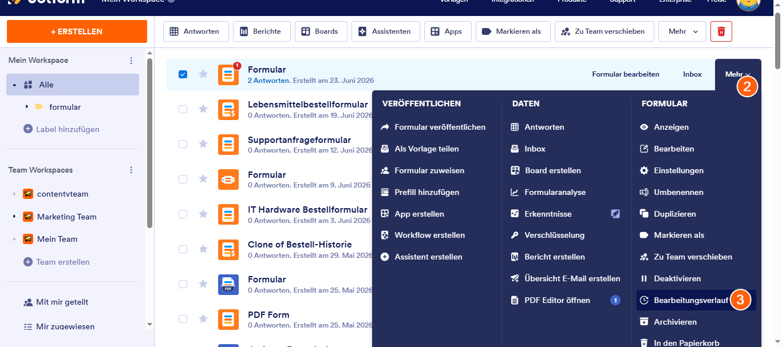Open Antworten in the toolbar
Image resolution: width=782 pixels, height=347 pixels.
(196, 31)
